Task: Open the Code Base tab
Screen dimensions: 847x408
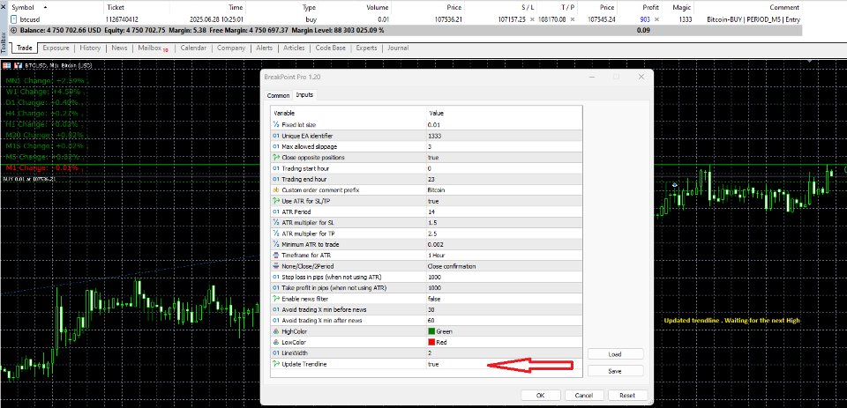Action: pos(331,48)
